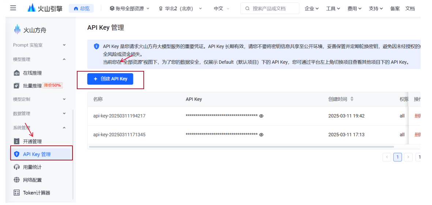Screen dimensions: 432x205
Task: Click the table horizontal scrollbar
Action: pyautogui.click(x=241, y=147)
